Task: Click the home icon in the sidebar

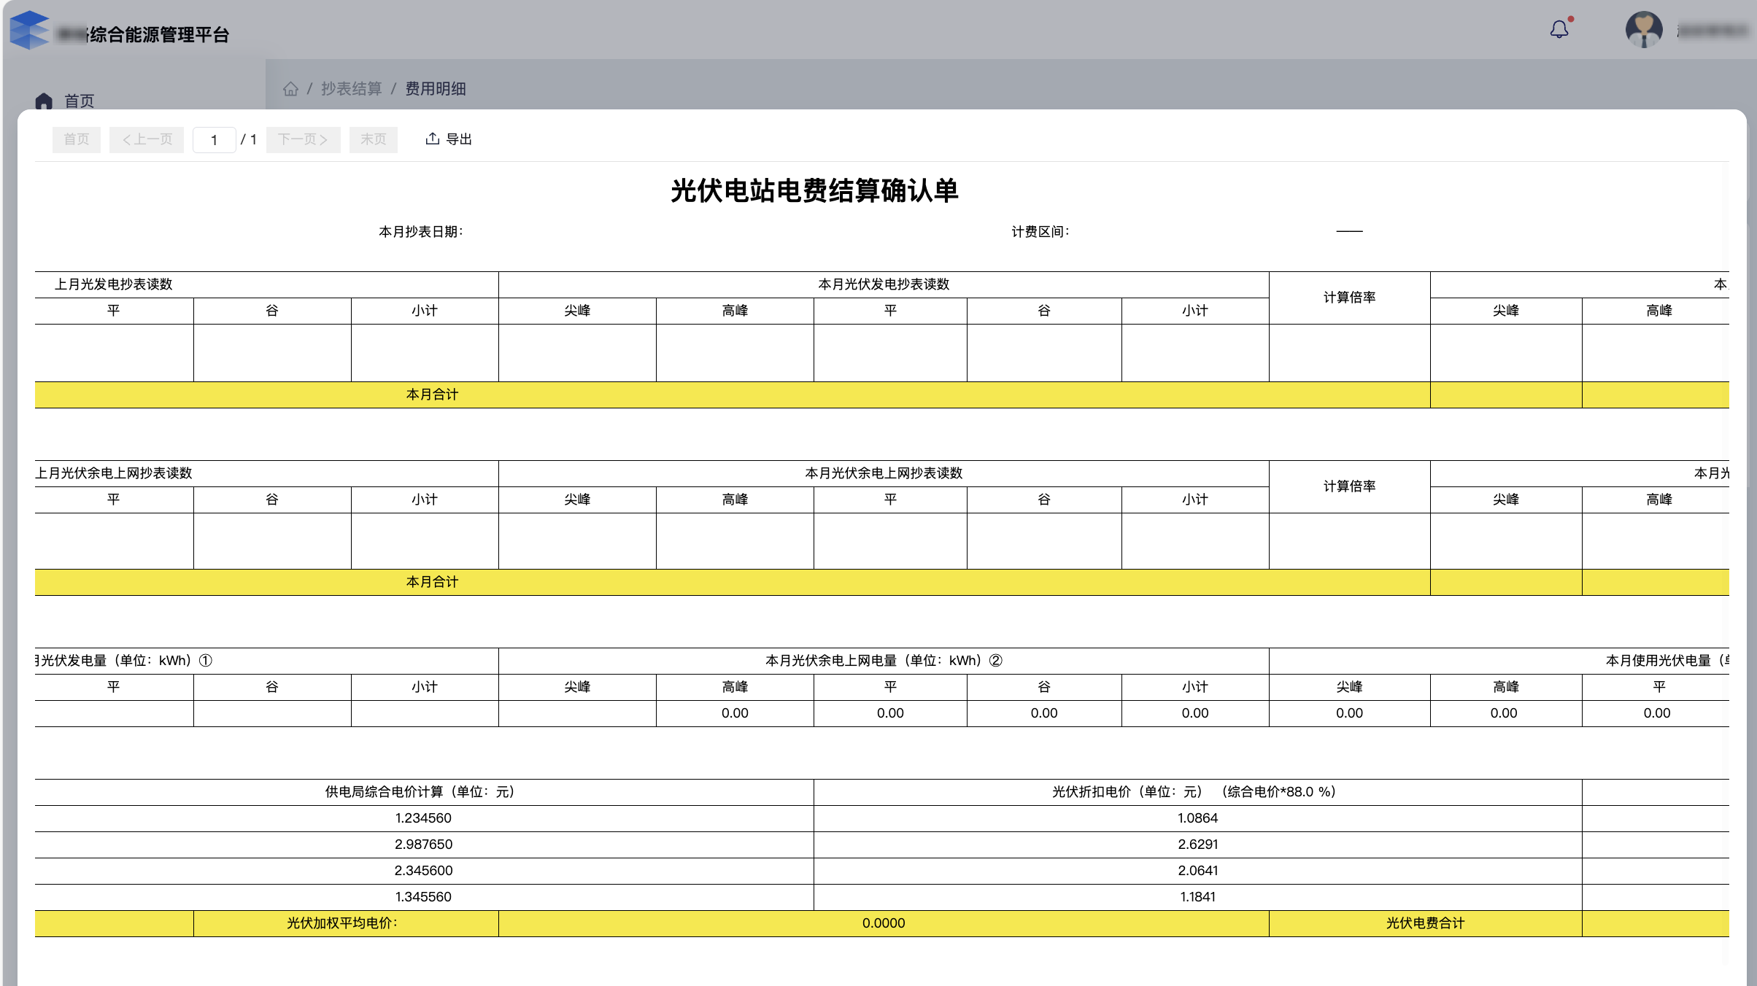Action: 44,101
